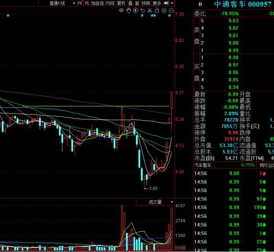Click the undo arrow icon
Screen dimensions: 274x252
click(142, 10)
